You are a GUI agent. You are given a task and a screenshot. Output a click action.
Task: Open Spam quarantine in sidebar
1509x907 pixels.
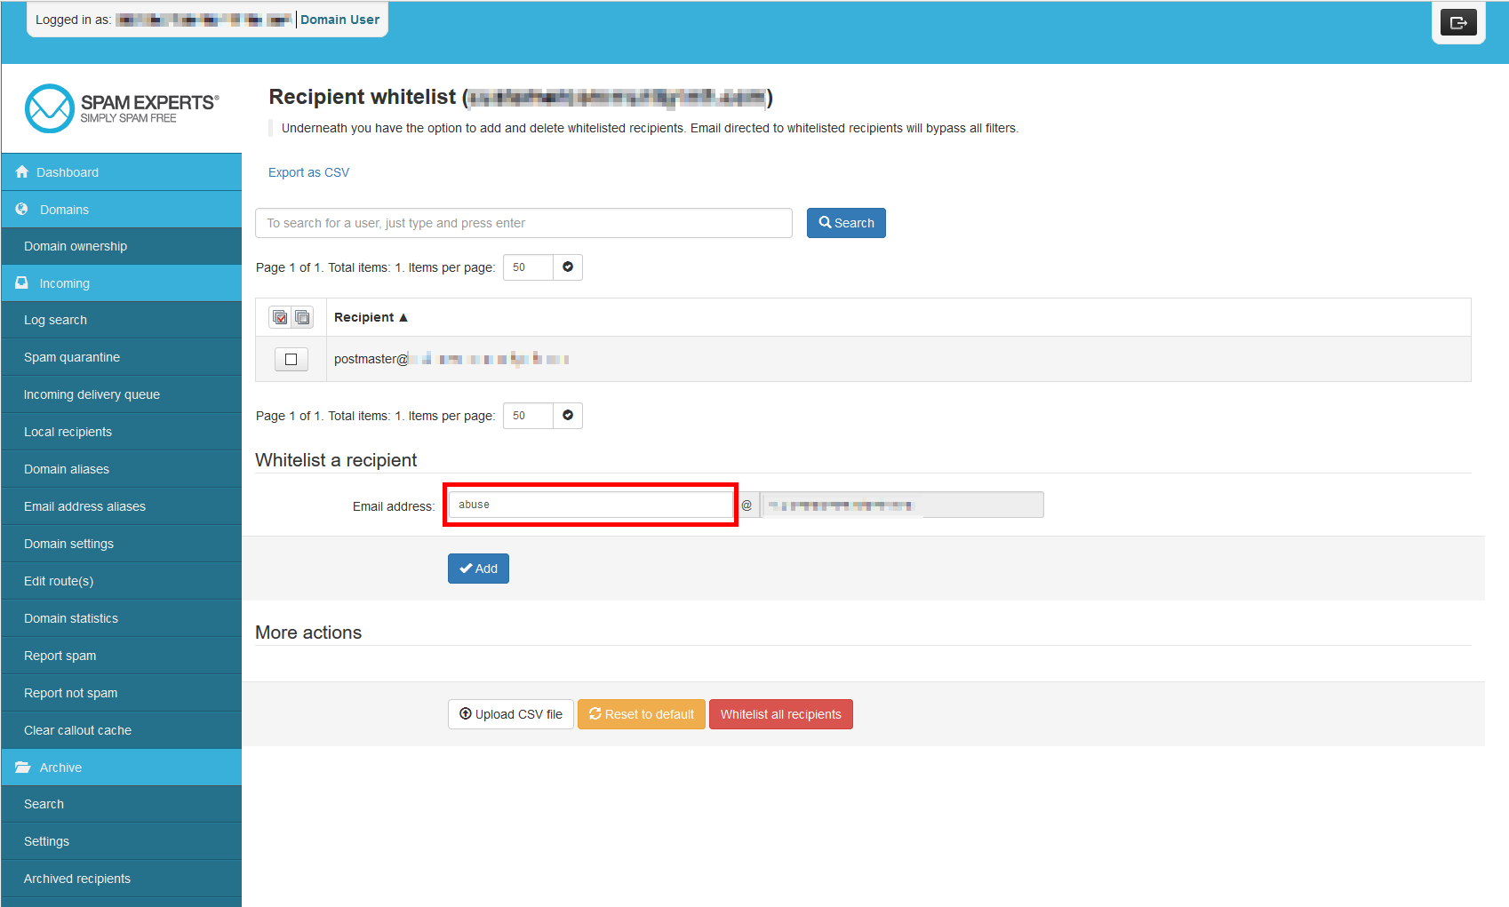click(x=72, y=357)
